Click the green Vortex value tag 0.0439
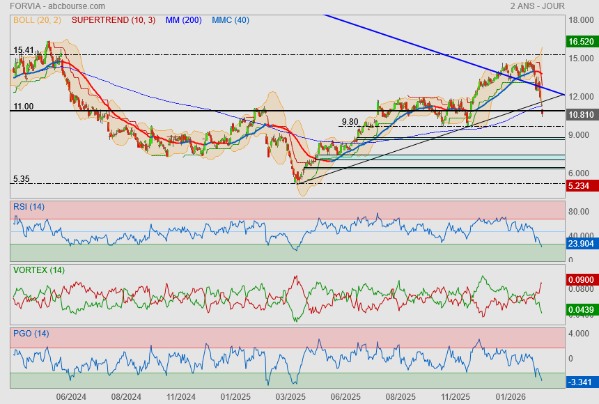 coord(580,309)
